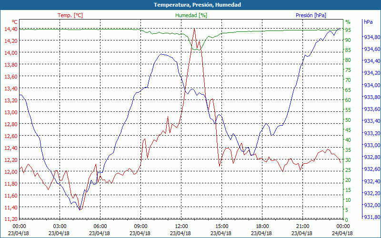
Task: Click the '°C' unit label on left axis
Action: tap(15, 22)
